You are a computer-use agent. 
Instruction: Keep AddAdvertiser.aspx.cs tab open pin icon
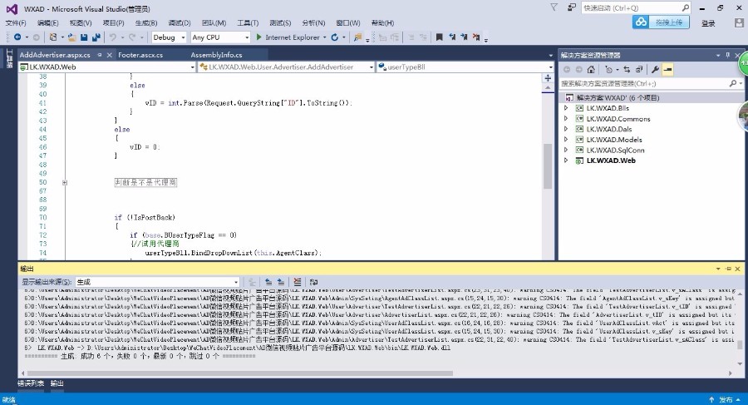[x=100, y=55]
